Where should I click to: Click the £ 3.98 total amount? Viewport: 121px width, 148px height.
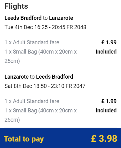[x=104, y=138]
